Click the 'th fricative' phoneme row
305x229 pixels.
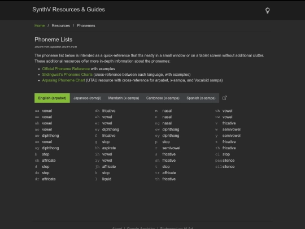point(165,179)
